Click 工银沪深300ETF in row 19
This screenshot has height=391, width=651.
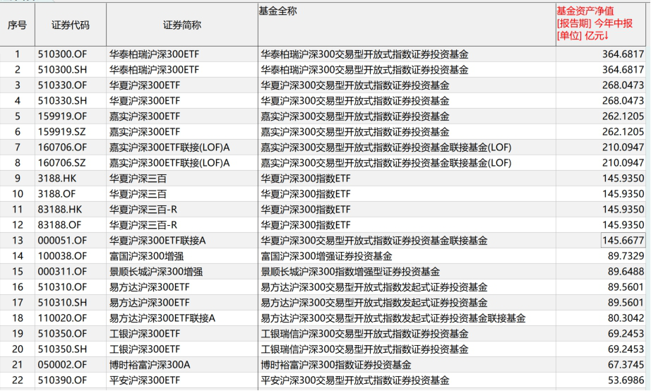pyautogui.click(x=145, y=334)
